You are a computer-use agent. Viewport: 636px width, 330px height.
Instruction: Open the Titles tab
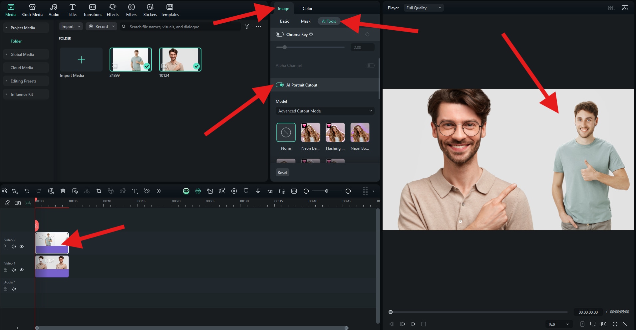pos(72,10)
